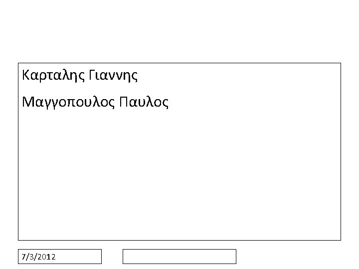Image resolution: width=359 pixels, height=269 pixels.
Task: Click the year "2012" in the date box
Action: coord(47,257)
